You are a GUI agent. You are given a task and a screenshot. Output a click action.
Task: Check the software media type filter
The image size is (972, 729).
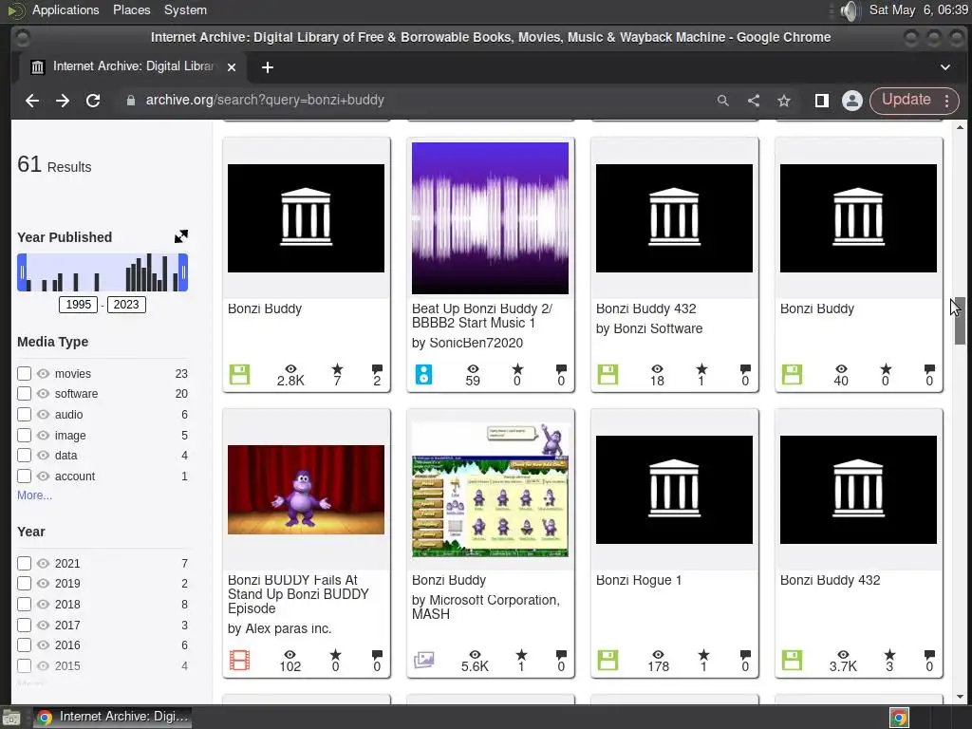[x=24, y=394]
